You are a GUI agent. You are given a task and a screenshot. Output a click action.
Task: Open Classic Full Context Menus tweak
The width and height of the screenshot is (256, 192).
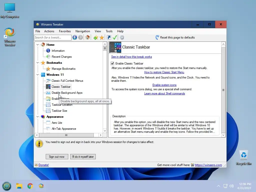(67, 81)
